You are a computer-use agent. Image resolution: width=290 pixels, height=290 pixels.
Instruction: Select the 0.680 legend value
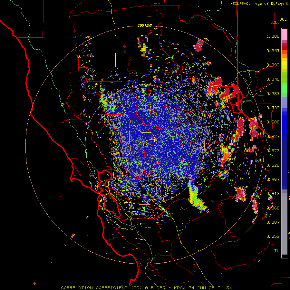pos(273,122)
